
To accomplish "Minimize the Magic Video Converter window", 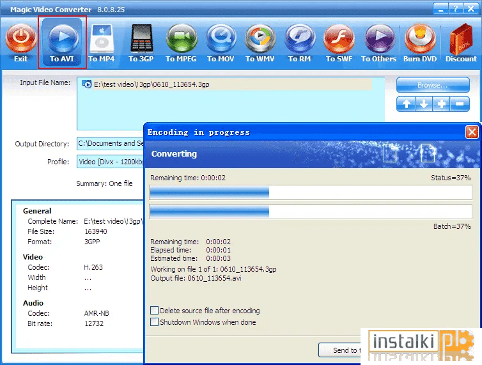I will (441, 9).
